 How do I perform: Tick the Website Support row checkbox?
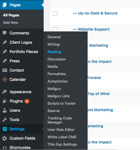pos(55,29)
